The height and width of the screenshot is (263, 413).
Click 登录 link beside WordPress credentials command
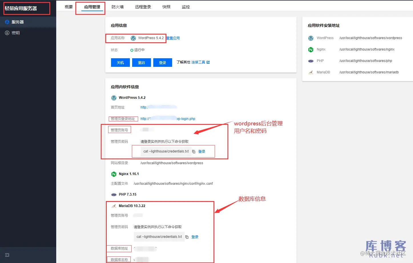(202, 152)
